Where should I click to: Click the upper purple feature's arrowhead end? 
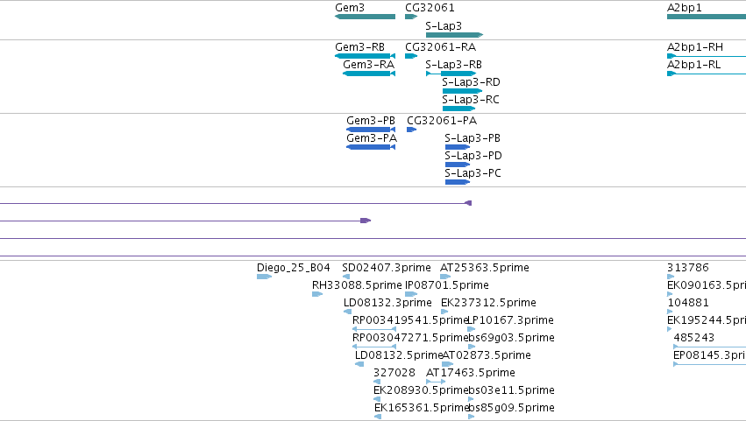(x=468, y=203)
